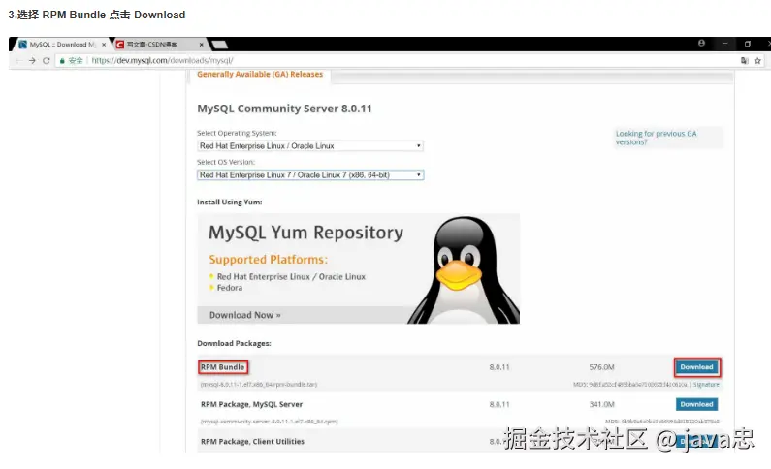Click Download button for RPM Bundle
The width and height of the screenshot is (771, 469).
(x=696, y=367)
